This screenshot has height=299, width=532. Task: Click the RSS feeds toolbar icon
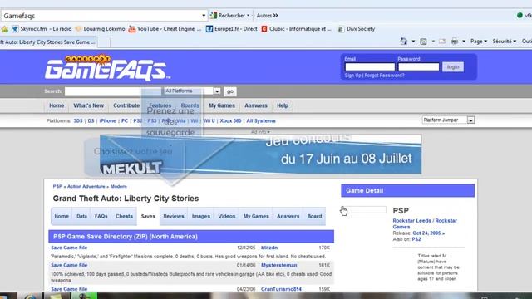(x=423, y=42)
